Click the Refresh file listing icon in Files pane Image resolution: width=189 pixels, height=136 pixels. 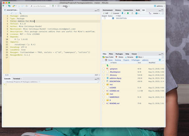pos(163,57)
